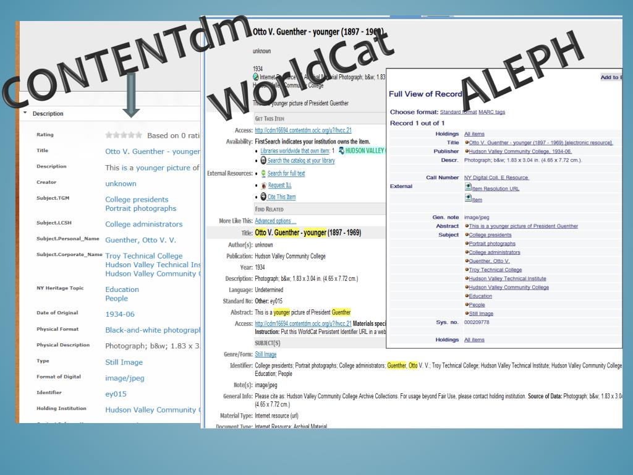Click Still Image type link in CONTENTdm
The image size is (633, 475).
coord(124,362)
